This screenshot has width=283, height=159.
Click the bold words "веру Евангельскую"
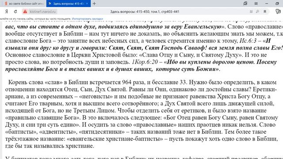click(x=203, y=26)
